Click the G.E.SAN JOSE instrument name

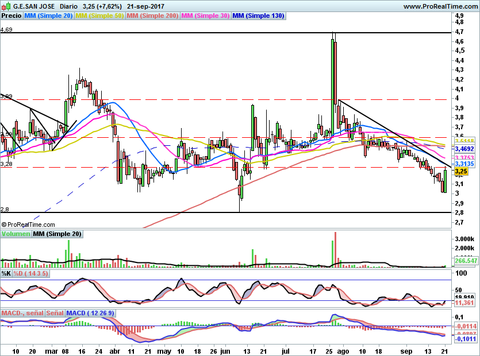pos(35,6)
